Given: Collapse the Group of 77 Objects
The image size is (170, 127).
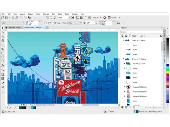Looking at the screenshot, I should tap(123, 59).
